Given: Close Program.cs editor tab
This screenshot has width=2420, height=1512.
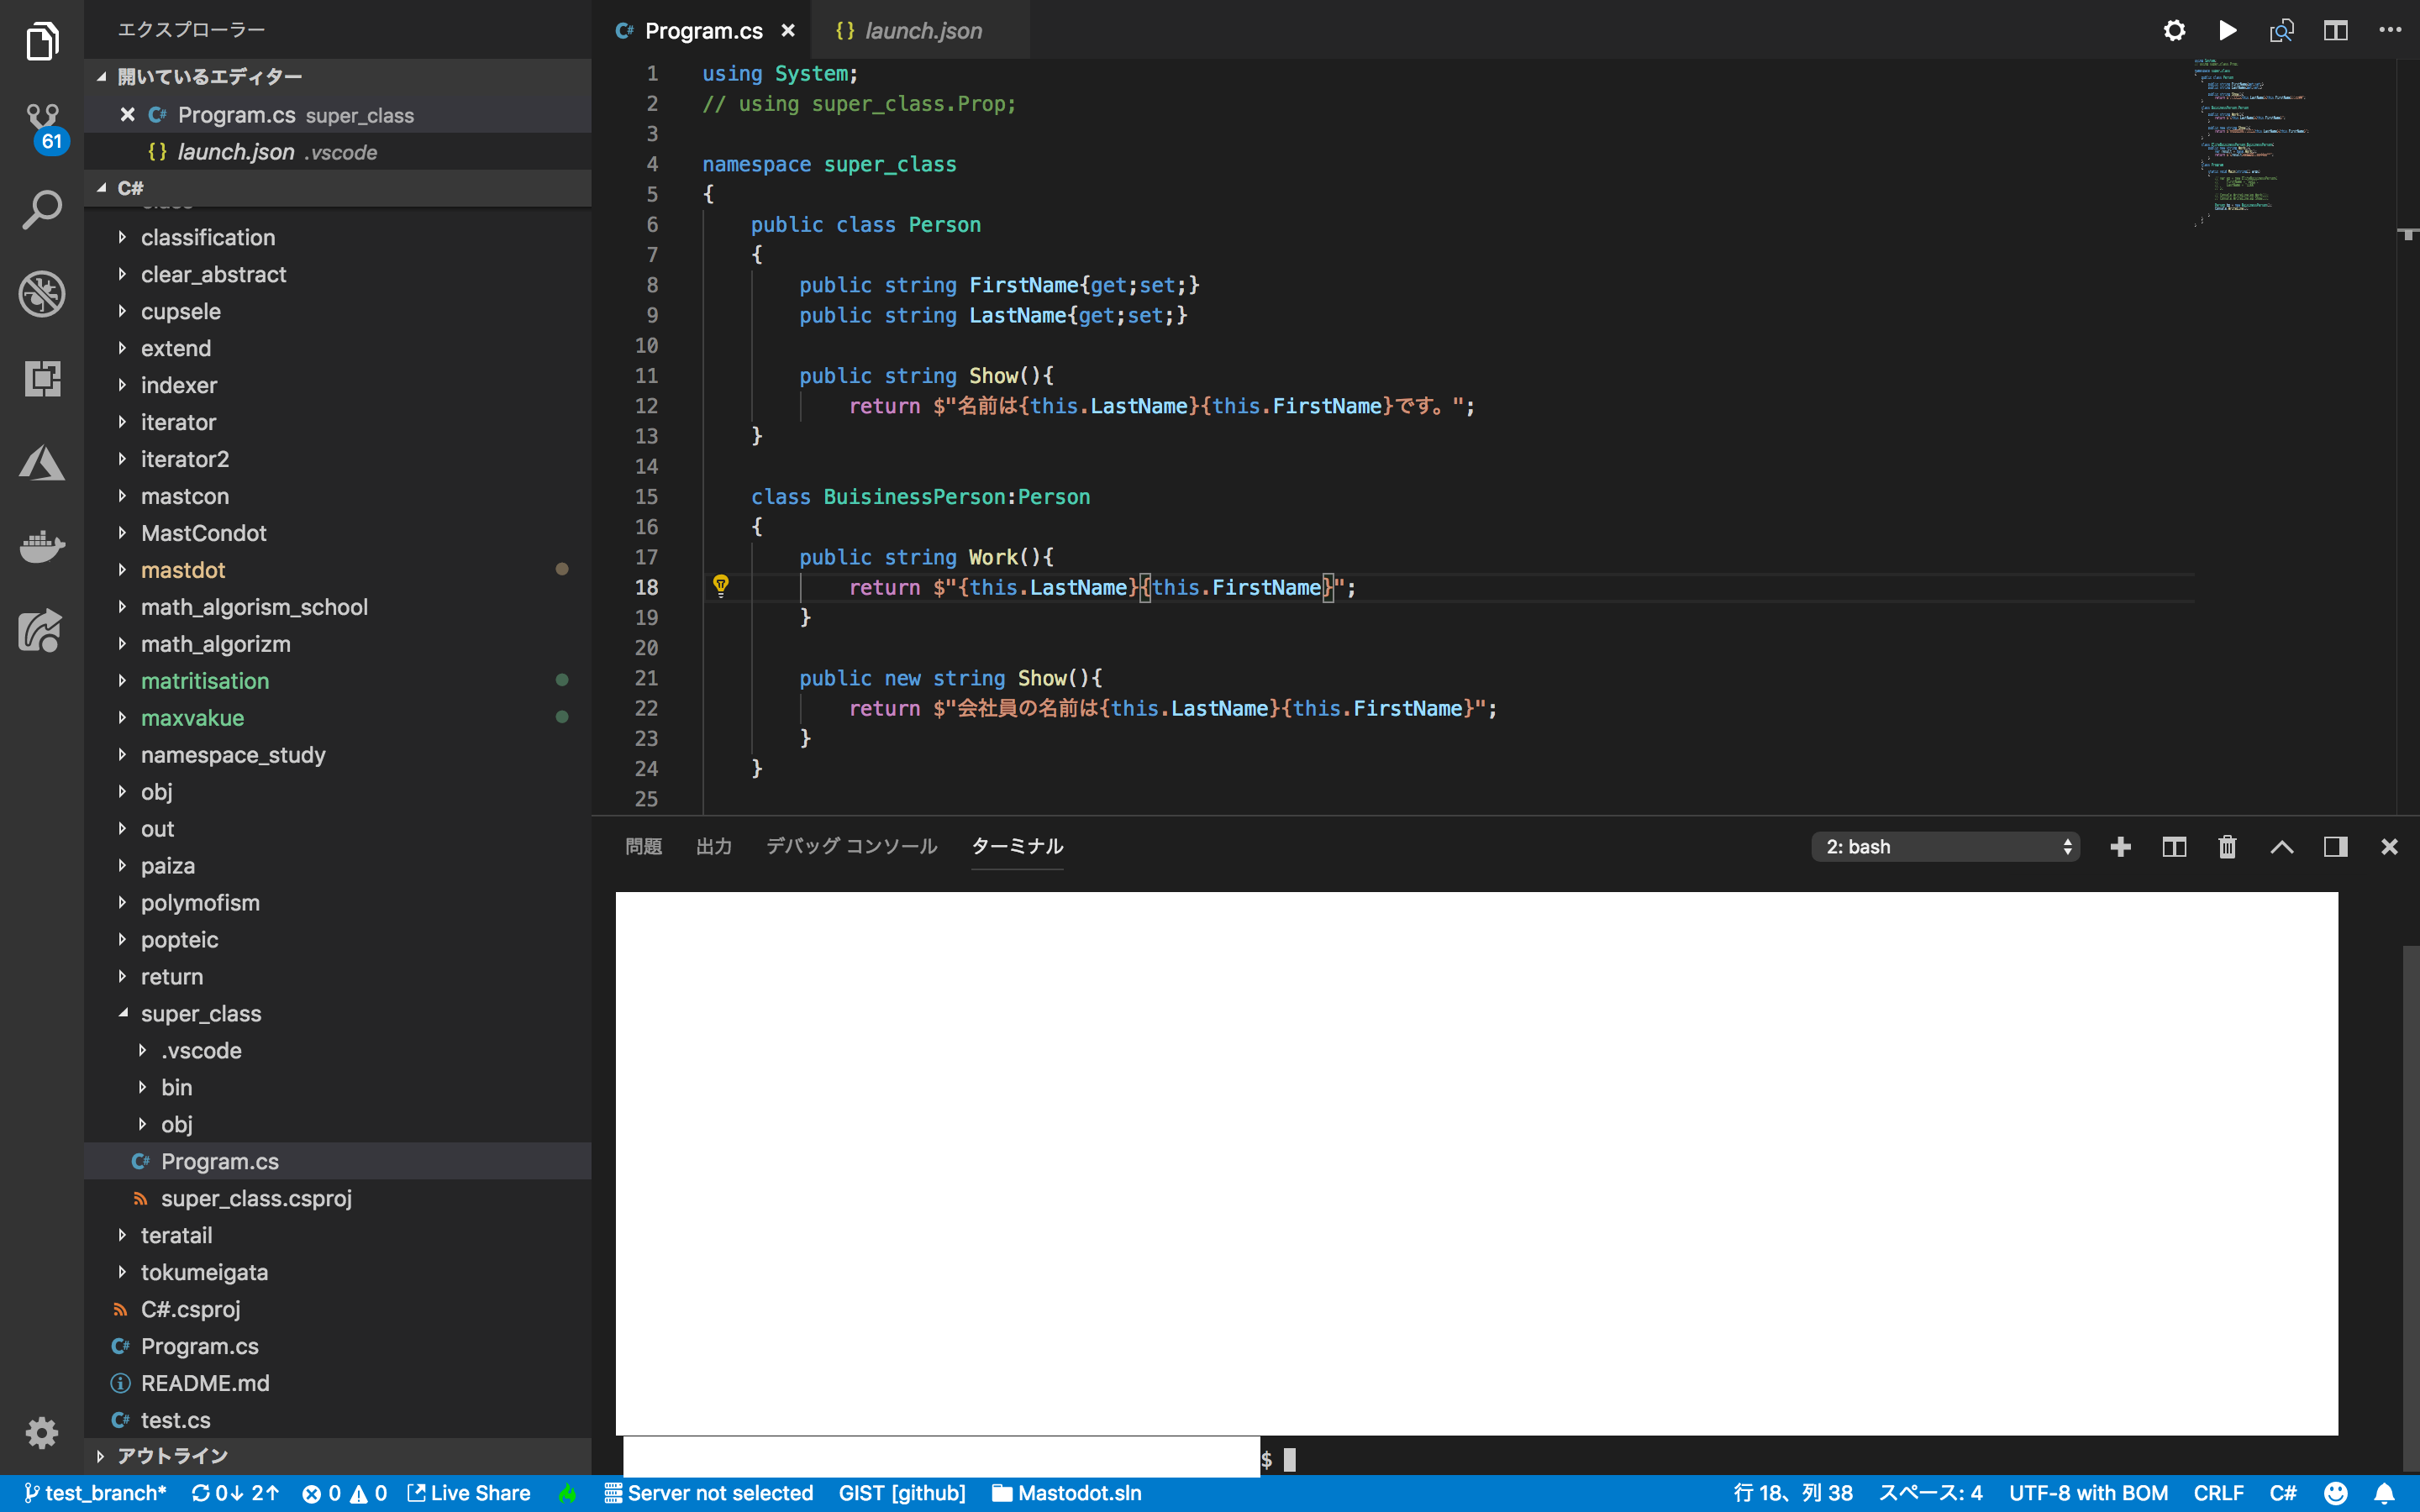Looking at the screenshot, I should point(788,30).
